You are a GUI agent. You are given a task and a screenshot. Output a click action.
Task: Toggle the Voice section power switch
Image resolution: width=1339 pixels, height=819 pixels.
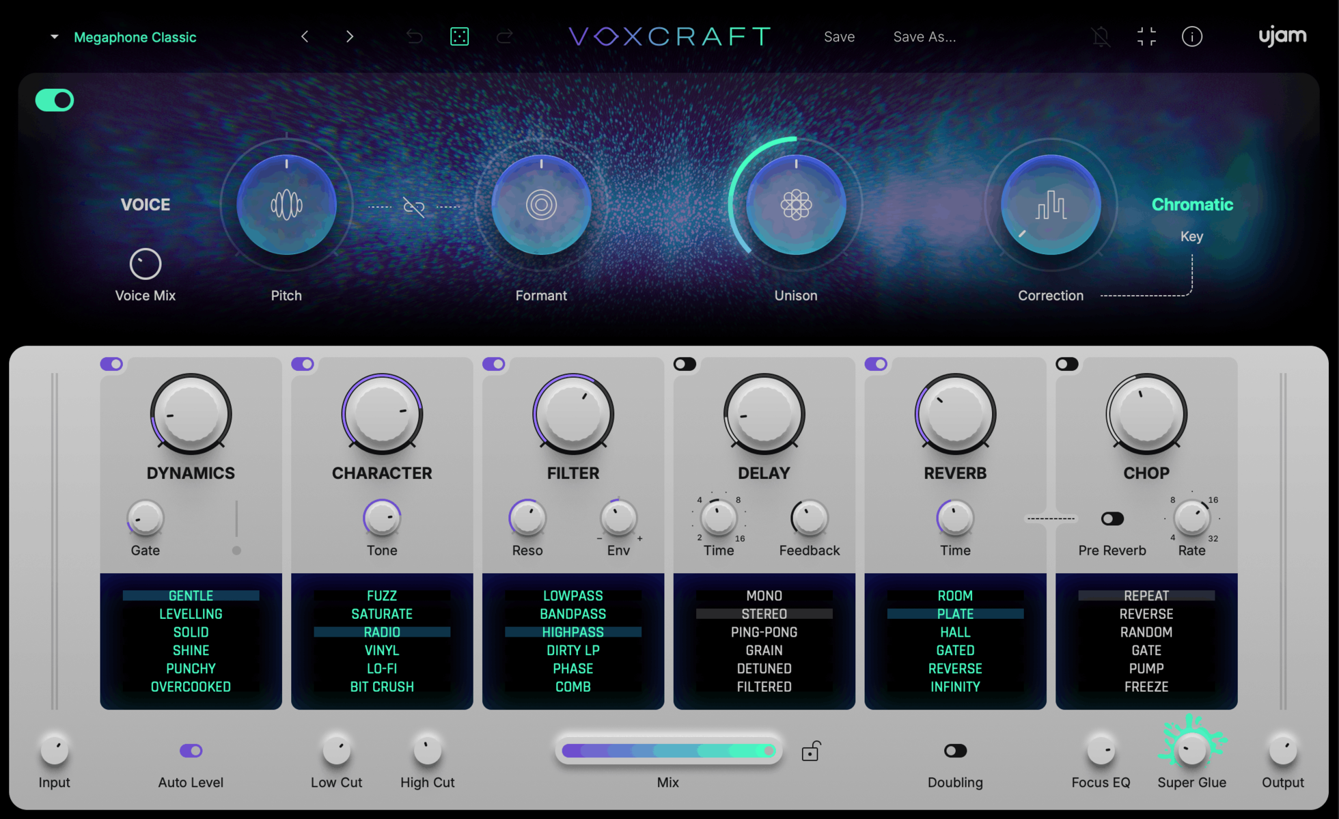pyautogui.click(x=54, y=100)
